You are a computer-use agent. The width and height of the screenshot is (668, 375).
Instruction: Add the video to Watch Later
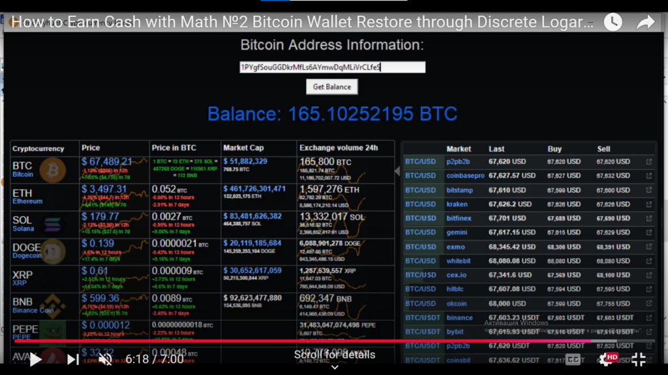coord(613,23)
